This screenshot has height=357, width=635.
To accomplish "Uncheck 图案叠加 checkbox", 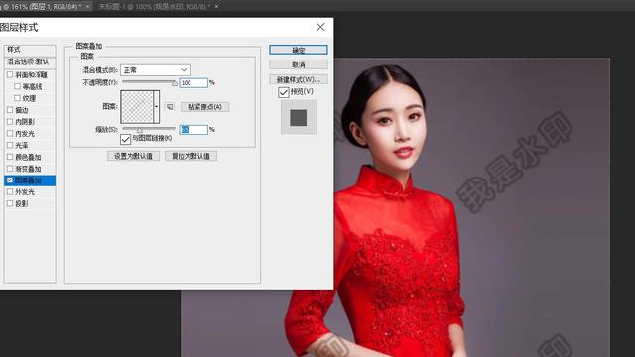I will click(x=10, y=180).
